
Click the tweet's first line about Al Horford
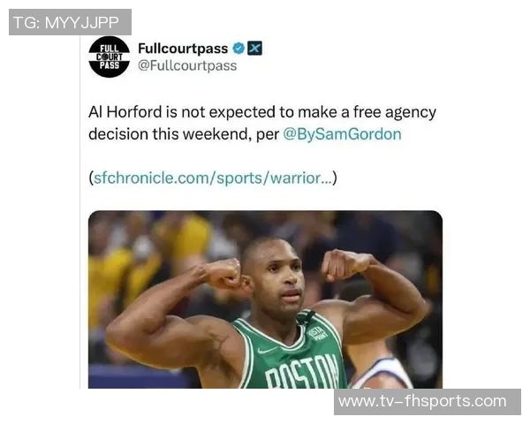(262, 112)
